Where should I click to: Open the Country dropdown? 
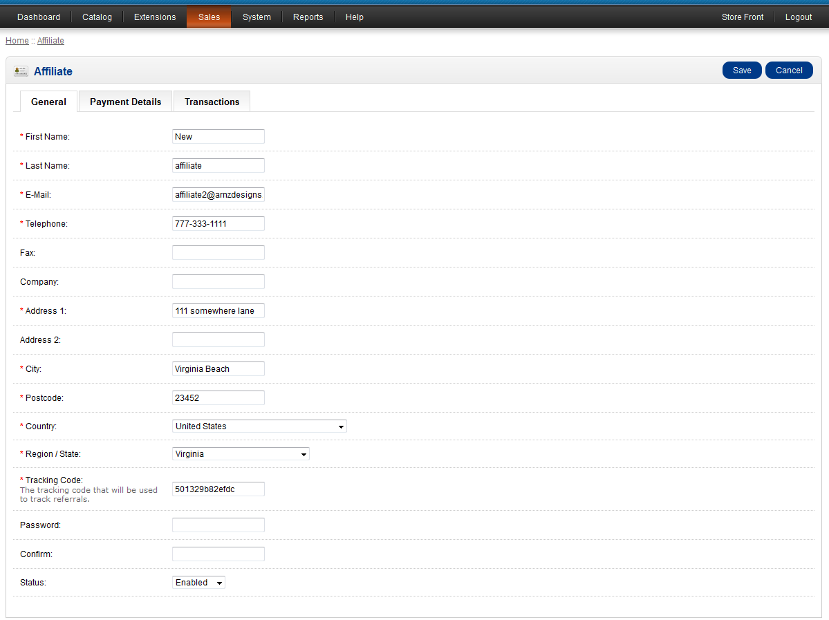(x=259, y=426)
